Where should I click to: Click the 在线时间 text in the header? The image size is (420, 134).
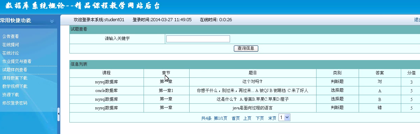(x=216, y=20)
